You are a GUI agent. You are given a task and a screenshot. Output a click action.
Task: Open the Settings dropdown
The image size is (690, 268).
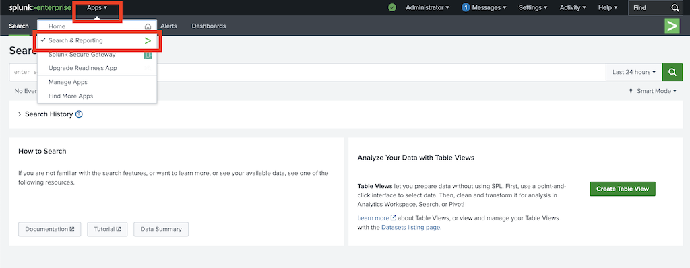(x=533, y=7)
